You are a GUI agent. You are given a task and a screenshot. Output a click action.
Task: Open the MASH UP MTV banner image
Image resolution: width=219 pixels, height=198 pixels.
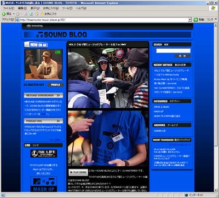click(x=44, y=184)
